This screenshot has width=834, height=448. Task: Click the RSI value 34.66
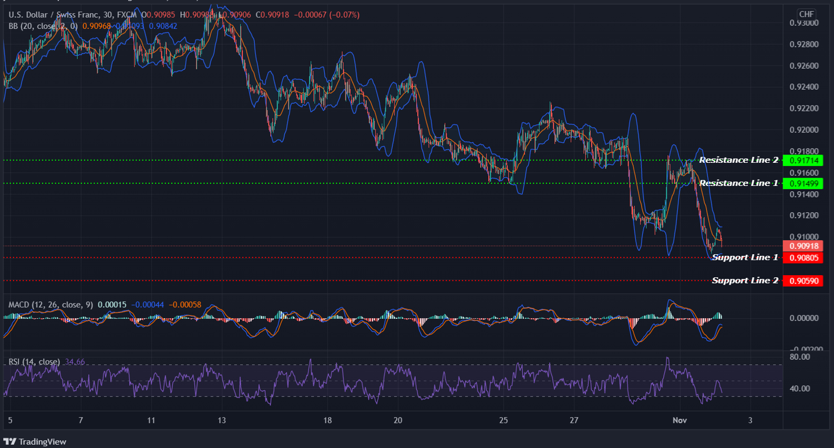(x=75, y=361)
